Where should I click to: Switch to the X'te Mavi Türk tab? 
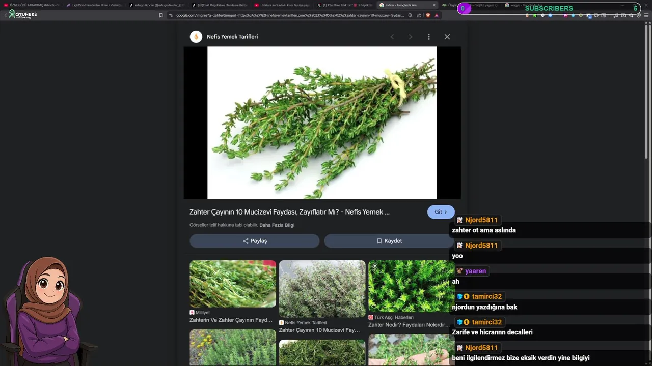344,5
